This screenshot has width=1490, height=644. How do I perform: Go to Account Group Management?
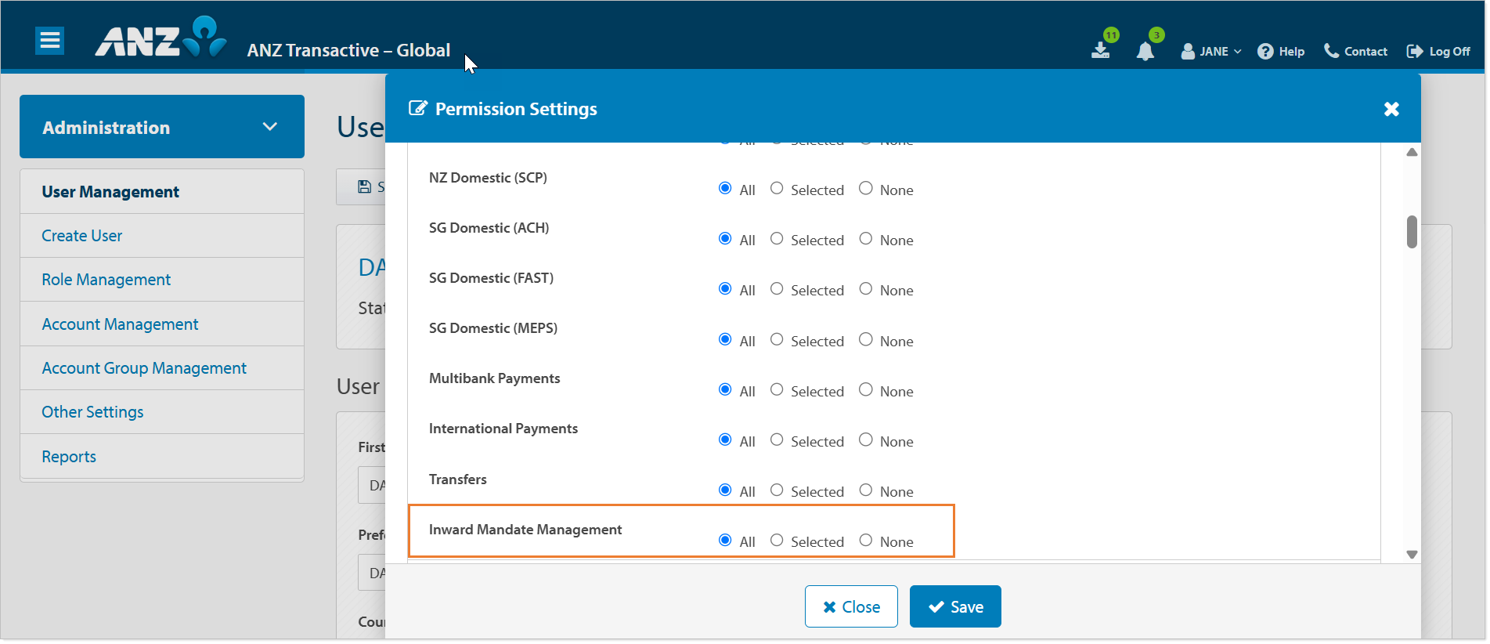144,368
